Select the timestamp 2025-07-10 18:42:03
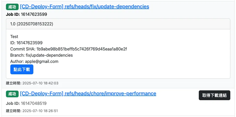This screenshot has height=117, width=236. (40, 83)
